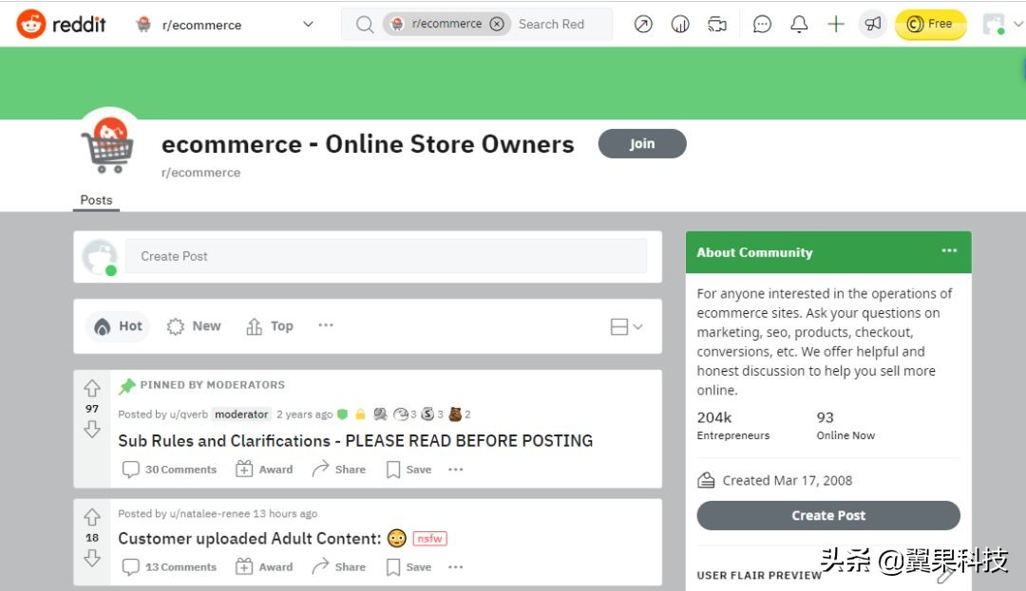Viewport: 1026px width, 591px height.
Task: Click the Create Post text field
Action: click(386, 256)
